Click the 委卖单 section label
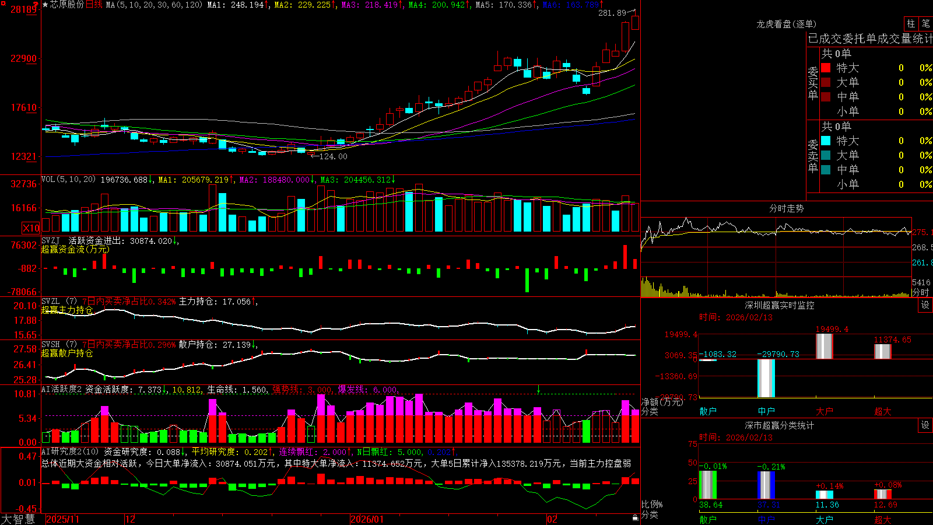 coord(813,155)
